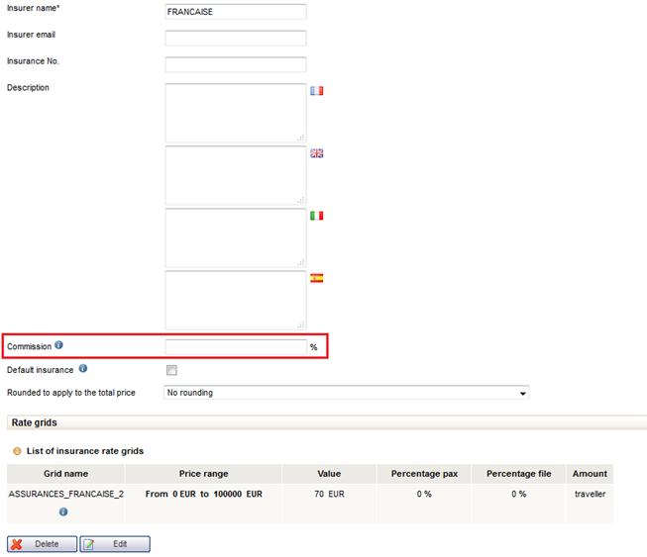Click the English description text area
The image size is (647, 557).
[235, 175]
